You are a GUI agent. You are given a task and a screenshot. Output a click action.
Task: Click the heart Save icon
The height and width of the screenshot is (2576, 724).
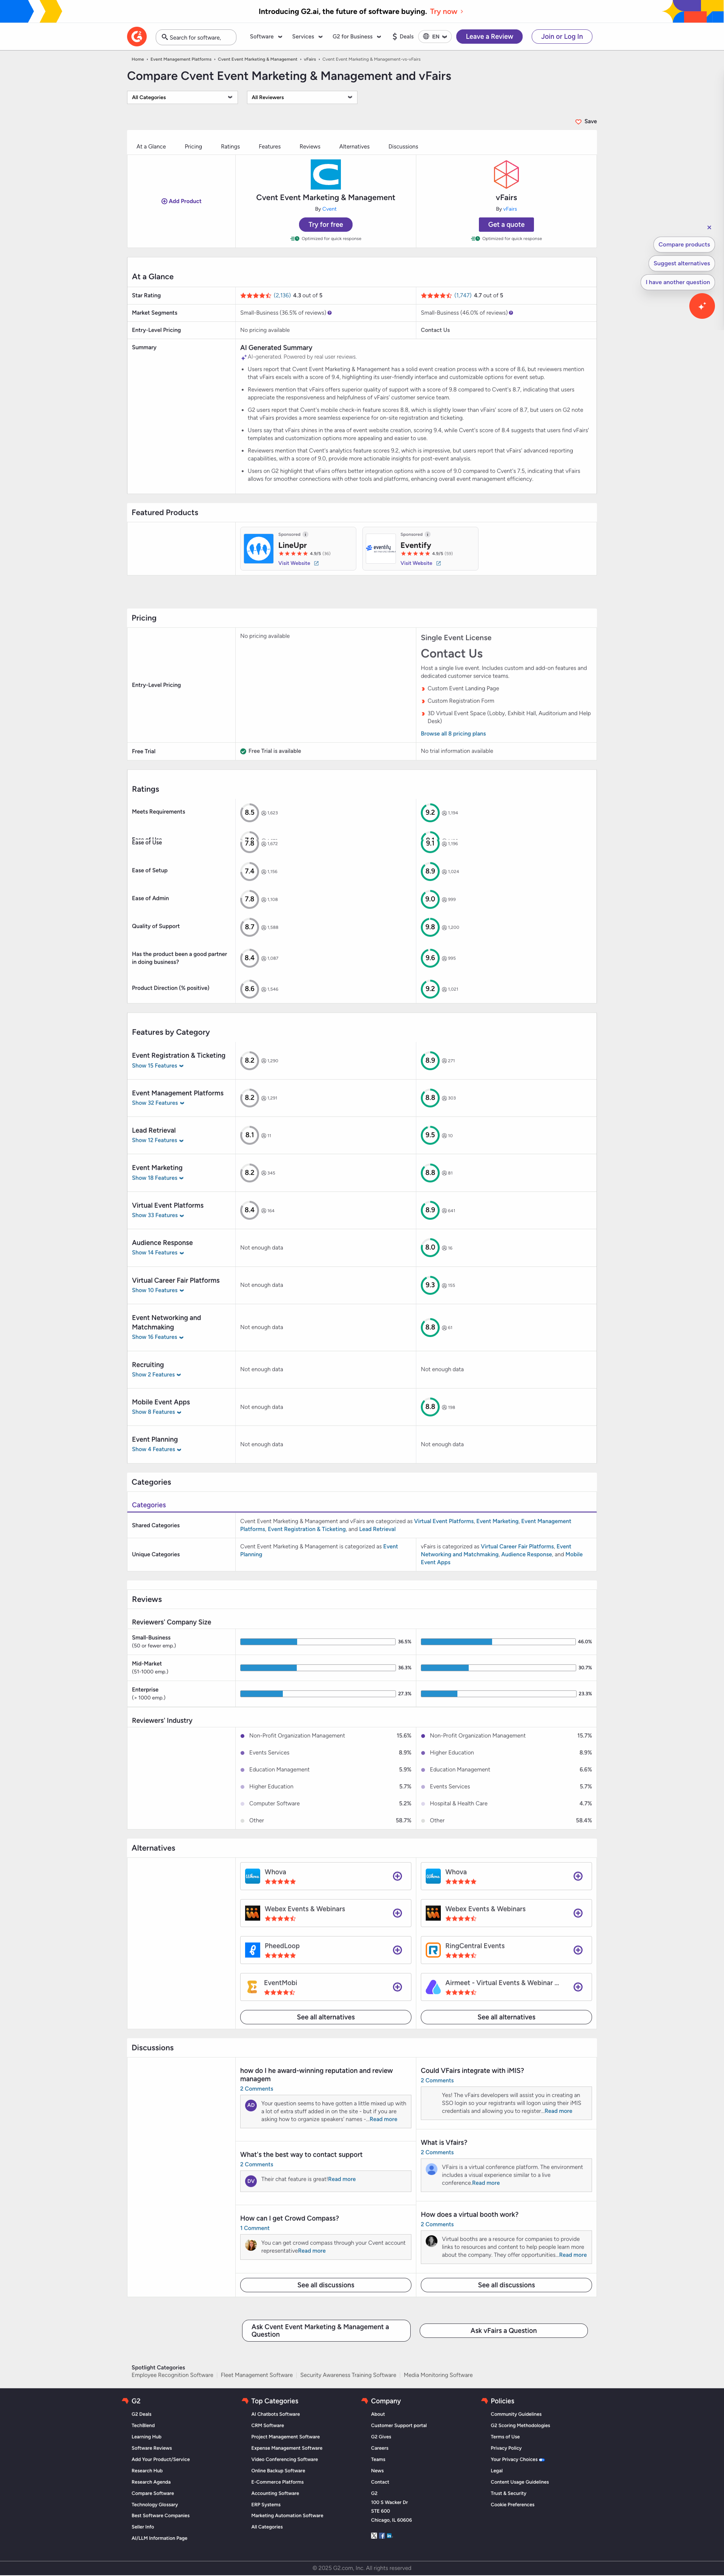[578, 122]
